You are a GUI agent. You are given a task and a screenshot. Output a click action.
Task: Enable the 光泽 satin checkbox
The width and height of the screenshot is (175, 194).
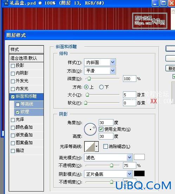(13, 120)
